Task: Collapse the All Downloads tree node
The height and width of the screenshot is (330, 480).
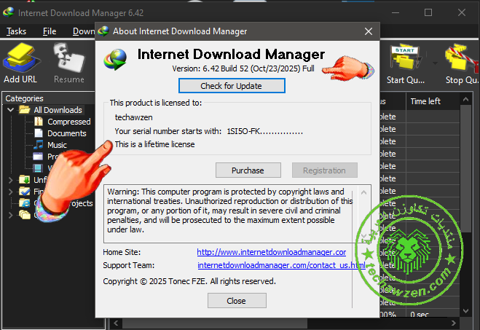Action: coord(10,109)
